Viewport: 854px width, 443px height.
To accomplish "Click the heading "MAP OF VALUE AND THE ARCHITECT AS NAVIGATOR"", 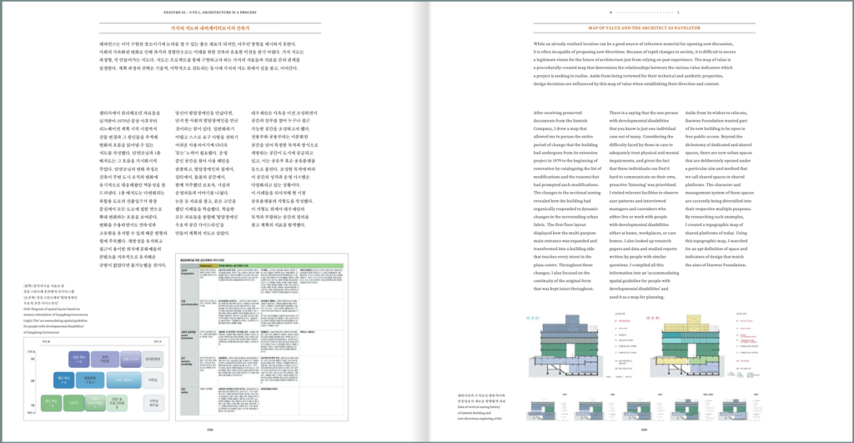I will pyautogui.click(x=644, y=28).
